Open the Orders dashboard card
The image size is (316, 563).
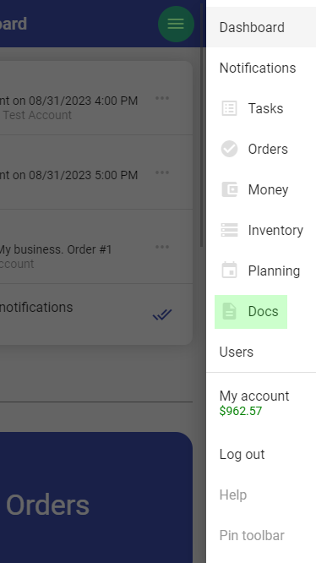[96, 497]
